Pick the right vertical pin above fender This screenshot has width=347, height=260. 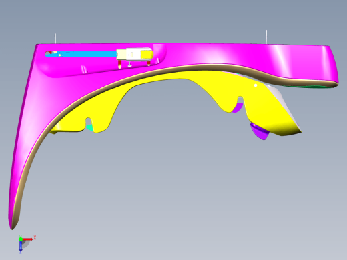coord(266,37)
